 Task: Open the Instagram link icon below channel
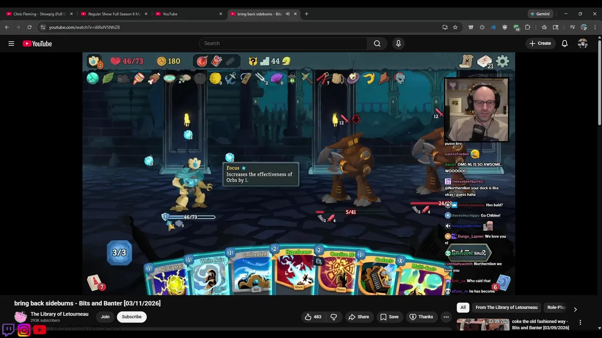click(24, 330)
